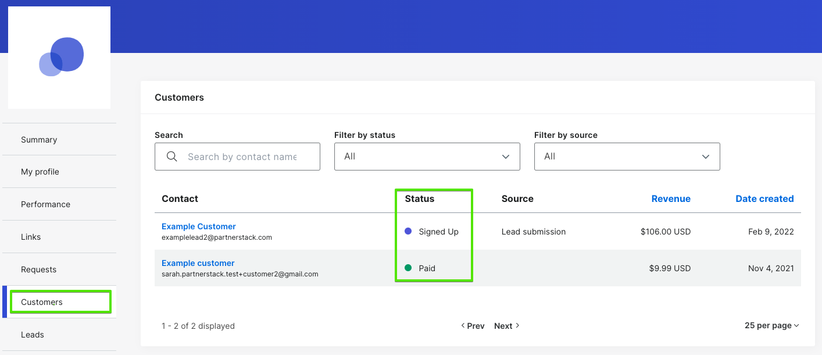Click the $9.99 USD revenue value

pyautogui.click(x=670, y=268)
